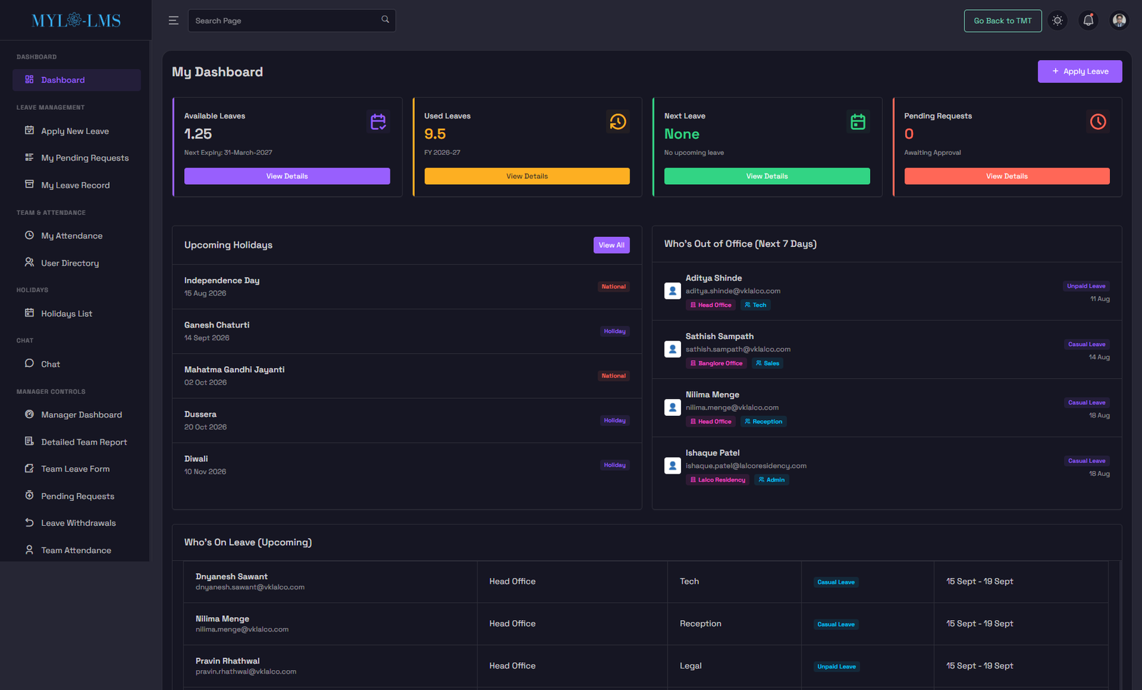Click the Used Leaves history icon
This screenshot has width=1142, height=690.
click(618, 122)
